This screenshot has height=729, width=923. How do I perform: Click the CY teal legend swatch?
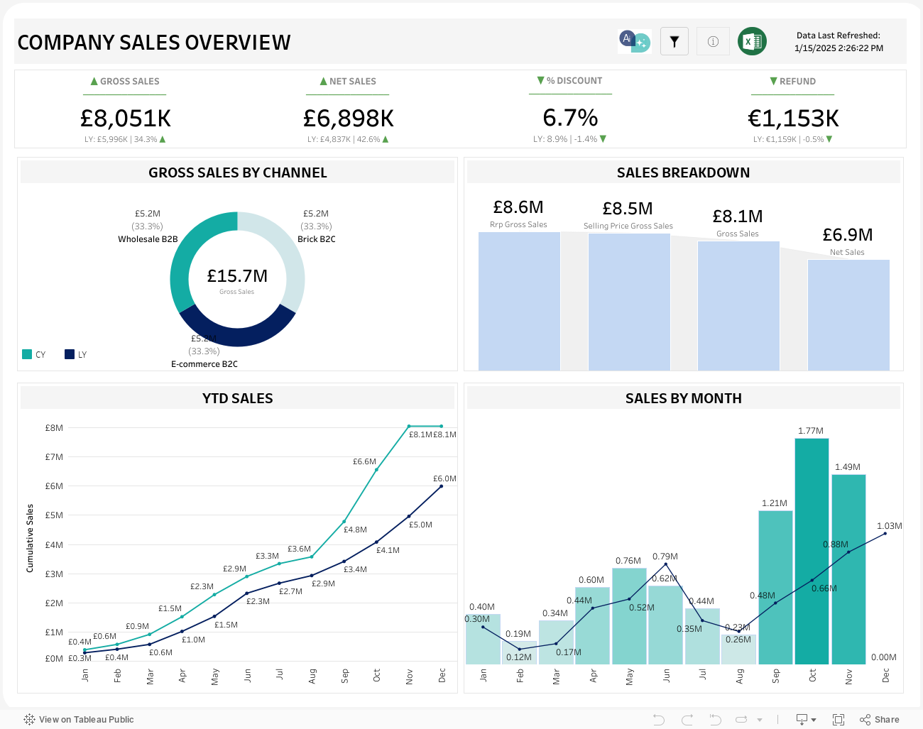(x=27, y=354)
